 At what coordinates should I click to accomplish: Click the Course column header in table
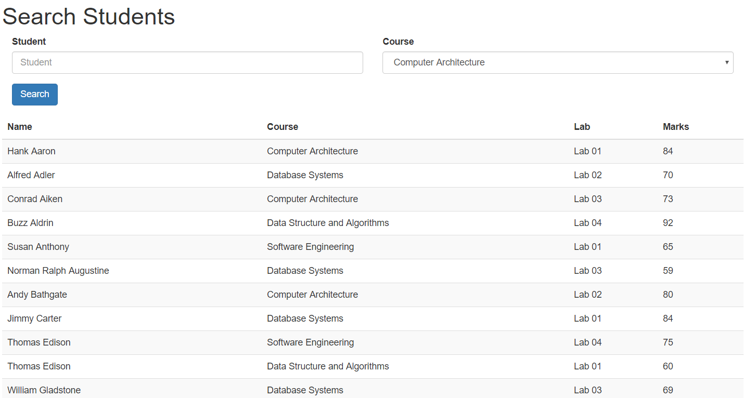(283, 127)
